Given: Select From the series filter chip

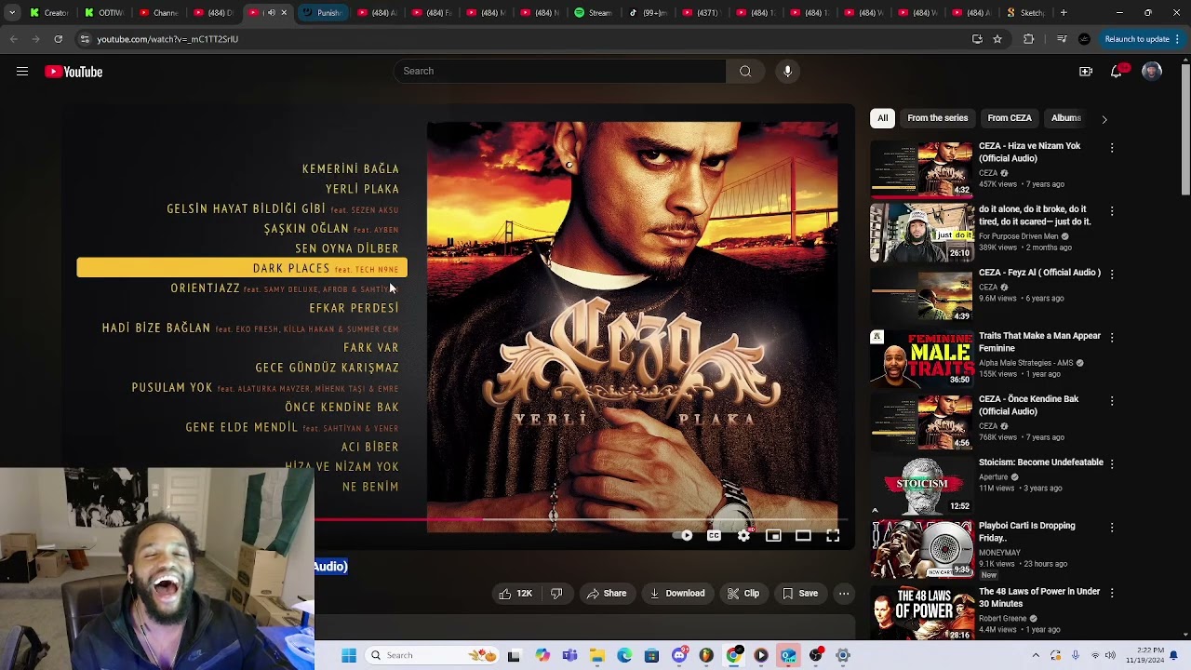Looking at the screenshot, I should (937, 118).
